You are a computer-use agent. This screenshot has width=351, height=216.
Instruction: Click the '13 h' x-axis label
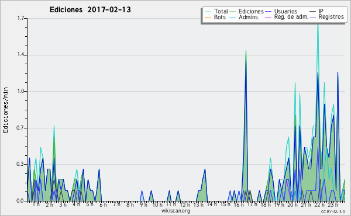coord(198,204)
